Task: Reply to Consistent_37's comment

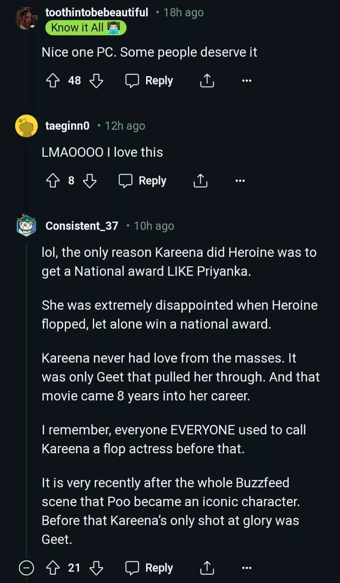Action: [149, 568]
